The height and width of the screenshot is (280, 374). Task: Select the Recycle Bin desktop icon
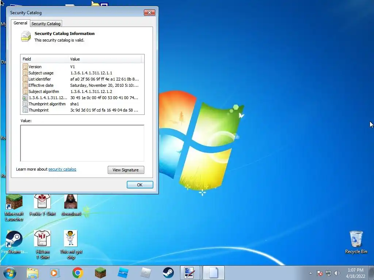[x=356, y=242]
